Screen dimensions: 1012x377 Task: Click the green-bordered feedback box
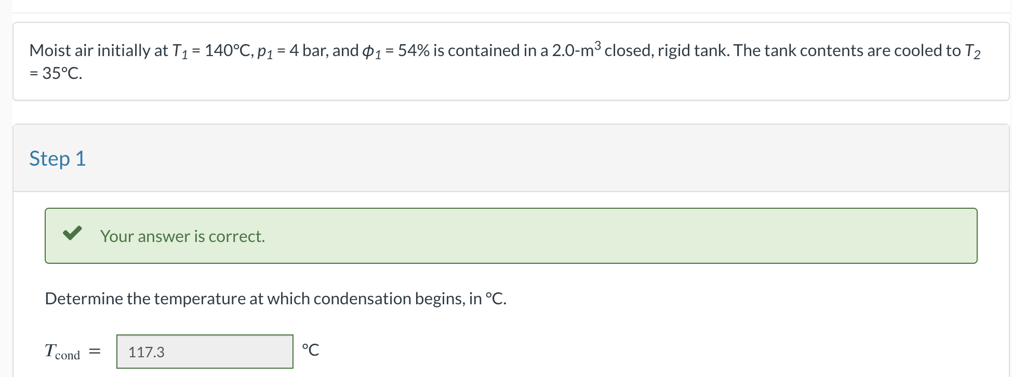coord(511,235)
